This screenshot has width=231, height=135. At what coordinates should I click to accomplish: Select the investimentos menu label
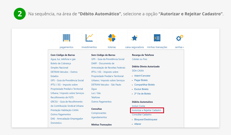click(x=89, y=47)
